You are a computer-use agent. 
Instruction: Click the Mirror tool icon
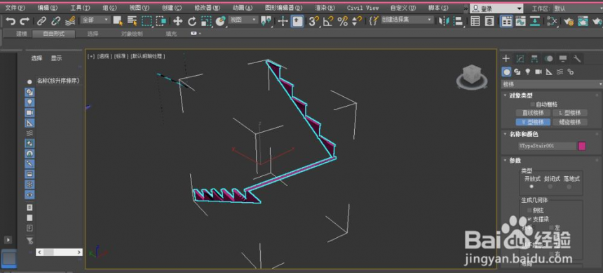[x=444, y=21]
